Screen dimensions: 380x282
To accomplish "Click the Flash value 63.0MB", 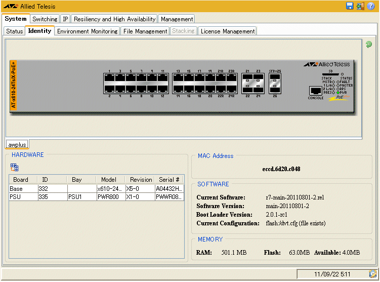I will point(300,253).
